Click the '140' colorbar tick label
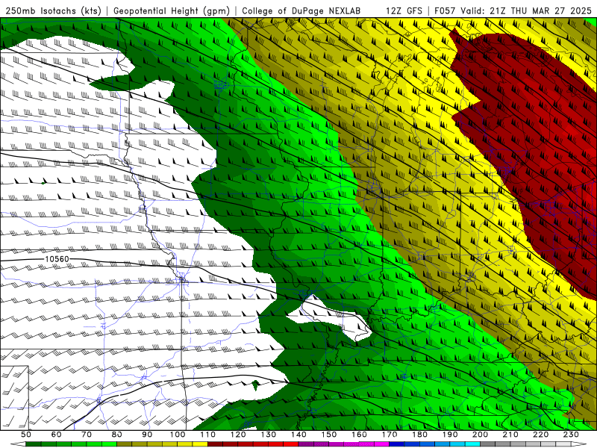The width and height of the screenshot is (597, 448). [298, 435]
